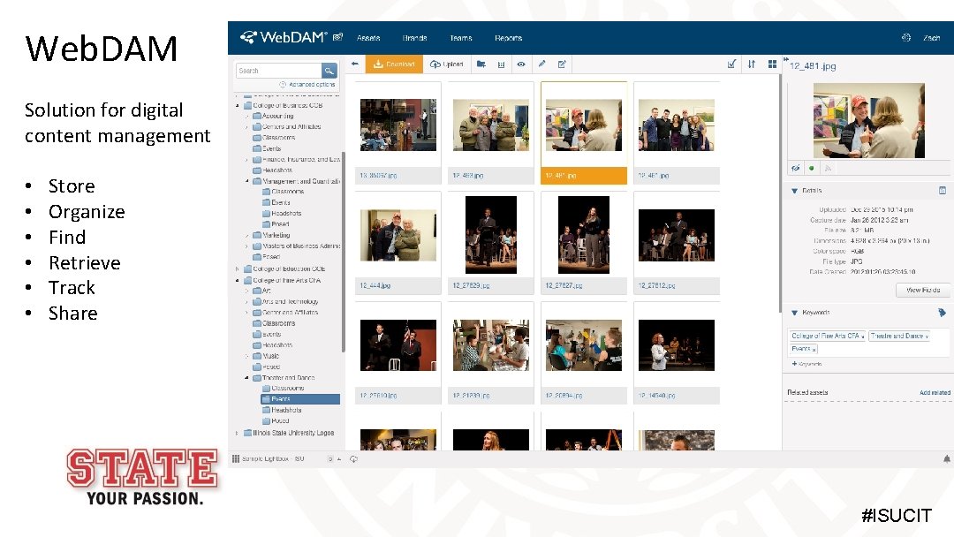
Task: Click the calendar grid icon in toolbar
Action: pyautogui.click(x=502, y=64)
